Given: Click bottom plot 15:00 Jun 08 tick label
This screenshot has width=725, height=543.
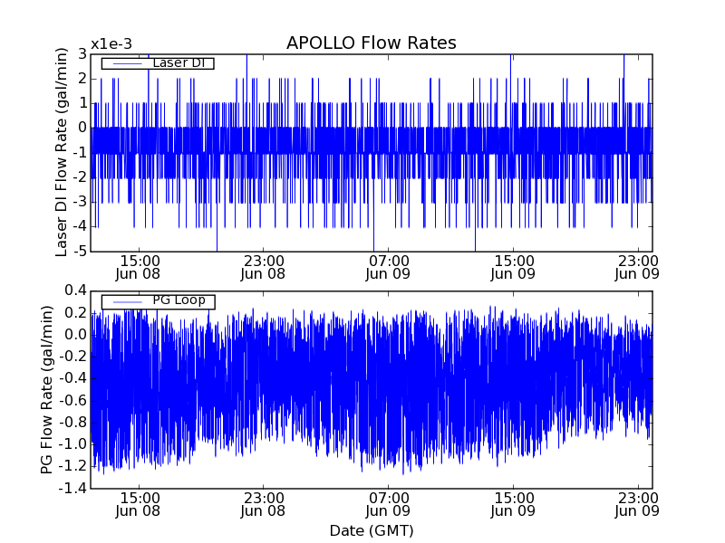Looking at the screenshot, I should [x=138, y=505].
